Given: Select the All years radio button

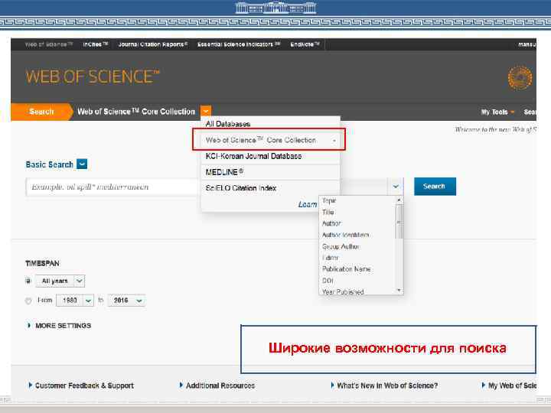Looking at the screenshot, I should point(28,281).
